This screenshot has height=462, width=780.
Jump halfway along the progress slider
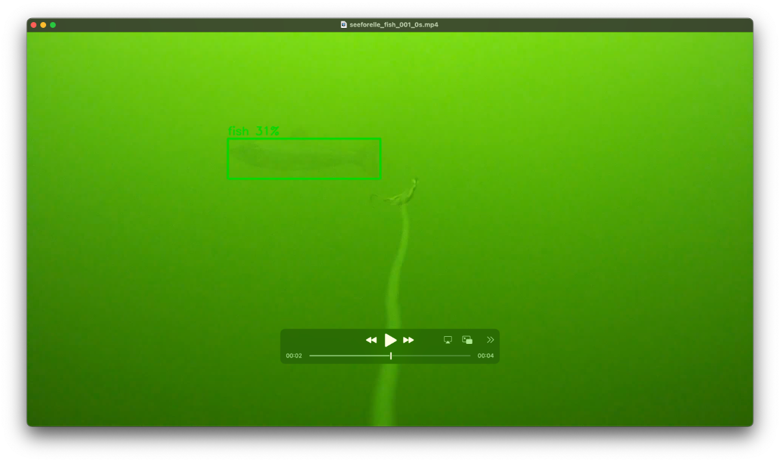[x=391, y=356]
